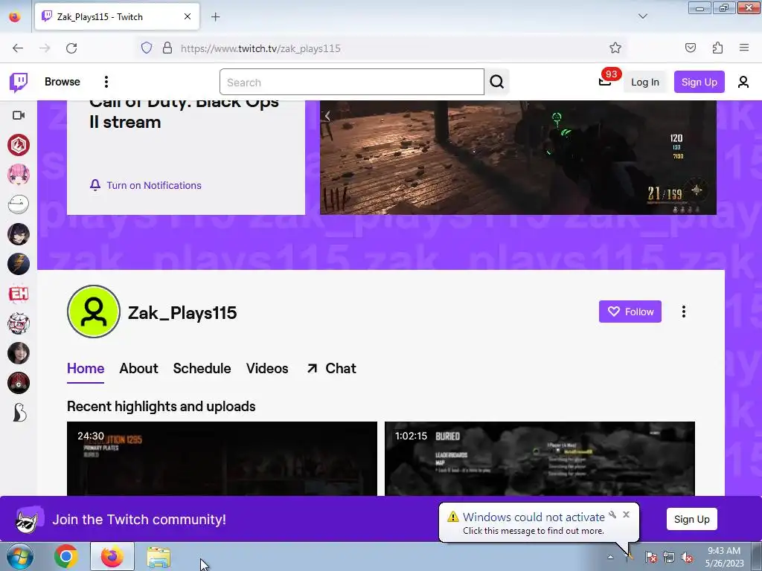Open the penguin silhouette channel avatar

point(19,413)
